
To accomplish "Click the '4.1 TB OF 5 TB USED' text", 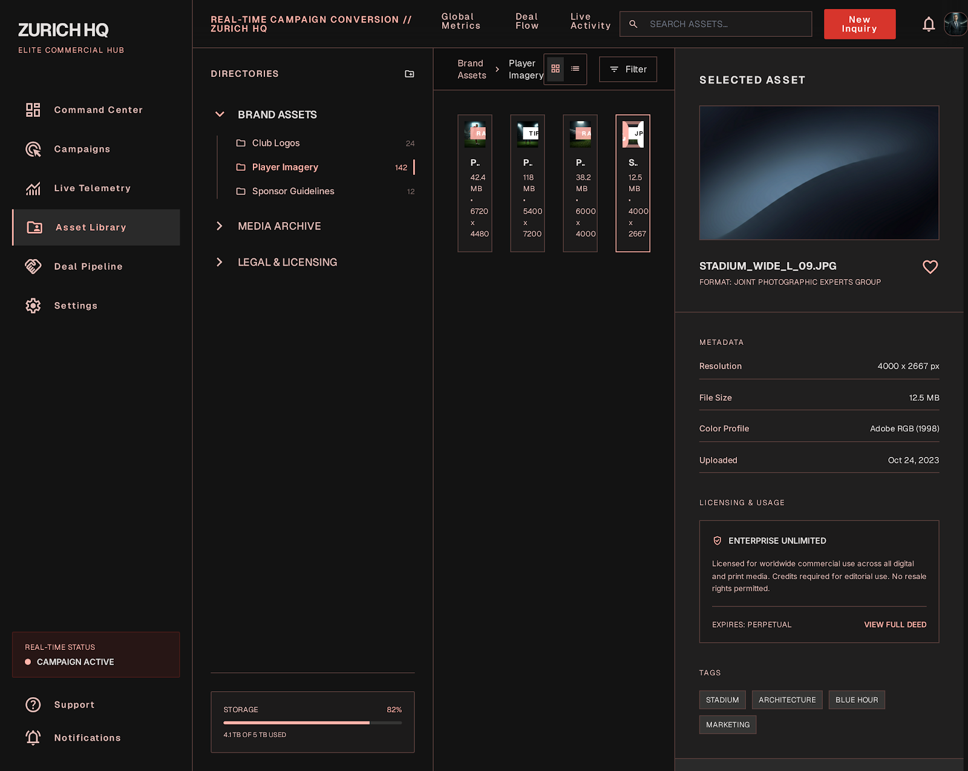I will tap(255, 735).
